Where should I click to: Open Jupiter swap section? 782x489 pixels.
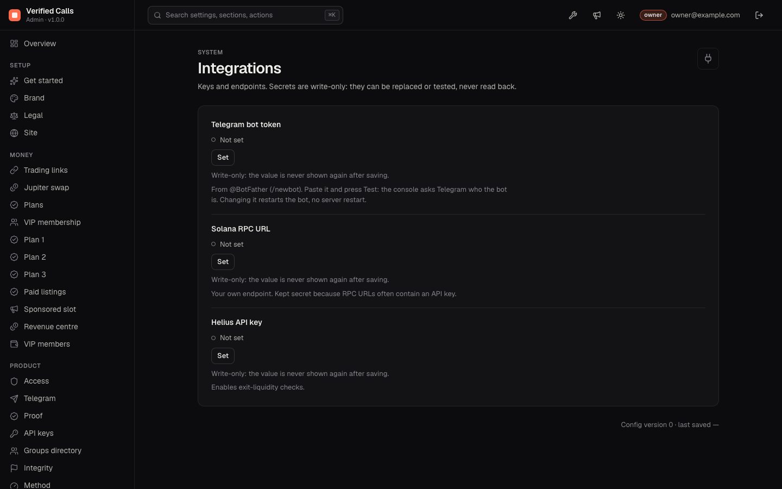(x=67, y=187)
